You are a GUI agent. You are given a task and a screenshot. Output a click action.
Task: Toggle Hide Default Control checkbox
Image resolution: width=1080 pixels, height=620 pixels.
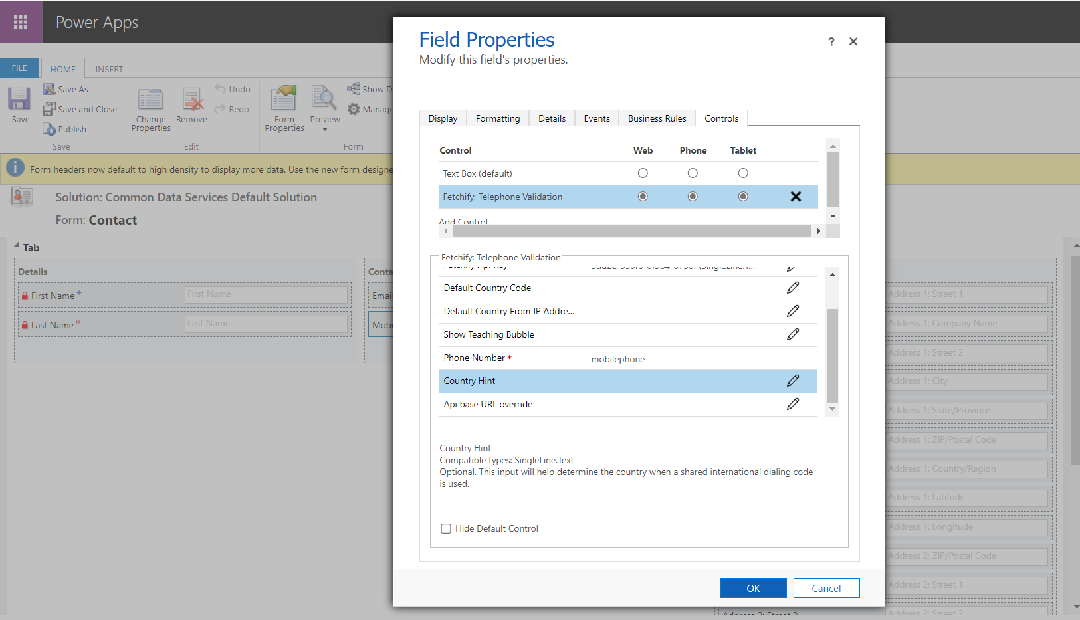[446, 529]
